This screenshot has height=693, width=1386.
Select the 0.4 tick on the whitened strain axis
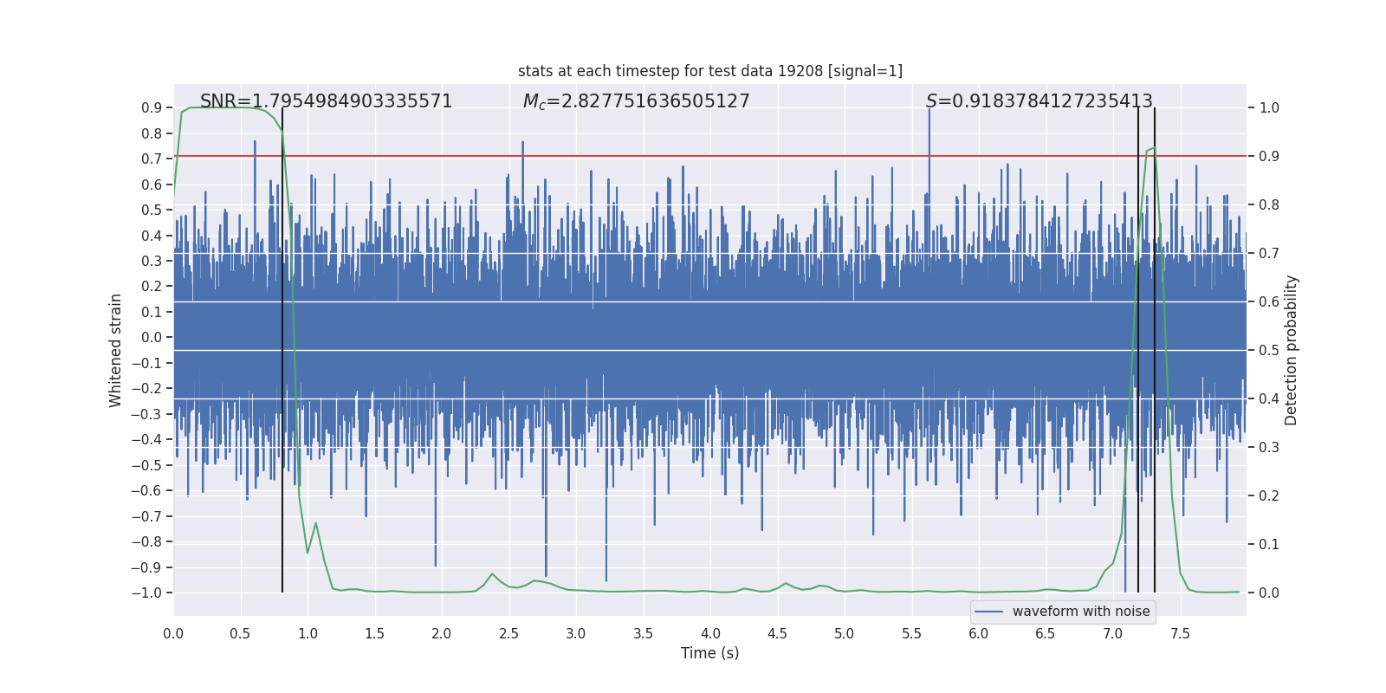(x=152, y=236)
